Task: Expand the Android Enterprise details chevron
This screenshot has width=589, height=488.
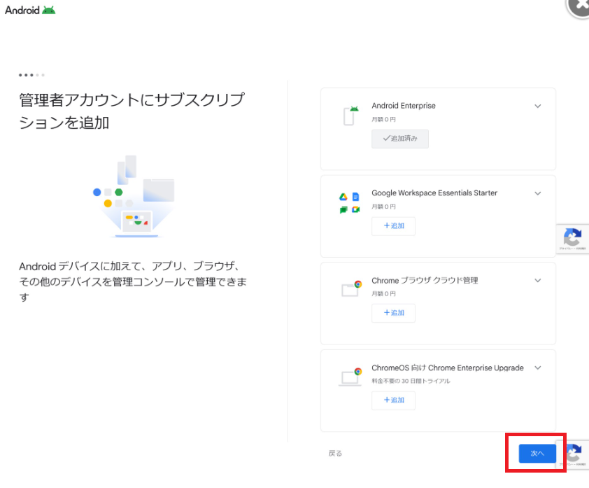Action: tap(538, 106)
